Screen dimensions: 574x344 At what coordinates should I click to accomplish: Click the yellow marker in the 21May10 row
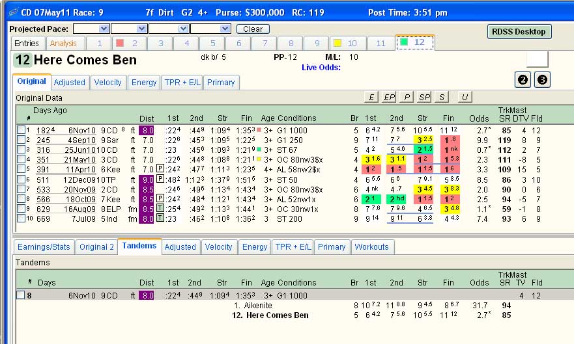[x=259, y=159]
